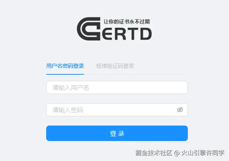Click the letter D in Certd logo

pyautogui.click(x=146, y=34)
